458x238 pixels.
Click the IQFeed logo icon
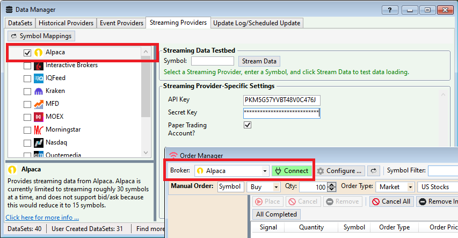pyautogui.click(x=39, y=78)
